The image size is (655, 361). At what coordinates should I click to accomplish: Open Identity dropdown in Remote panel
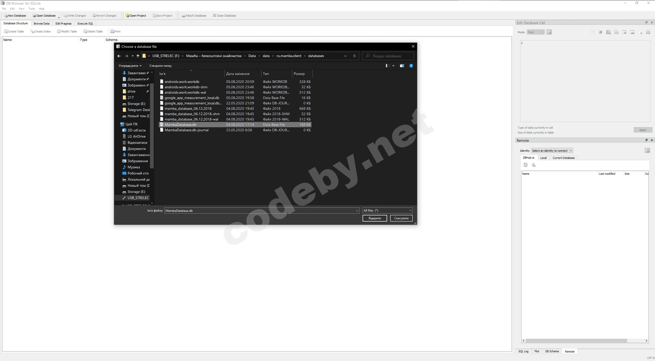tap(552, 151)
